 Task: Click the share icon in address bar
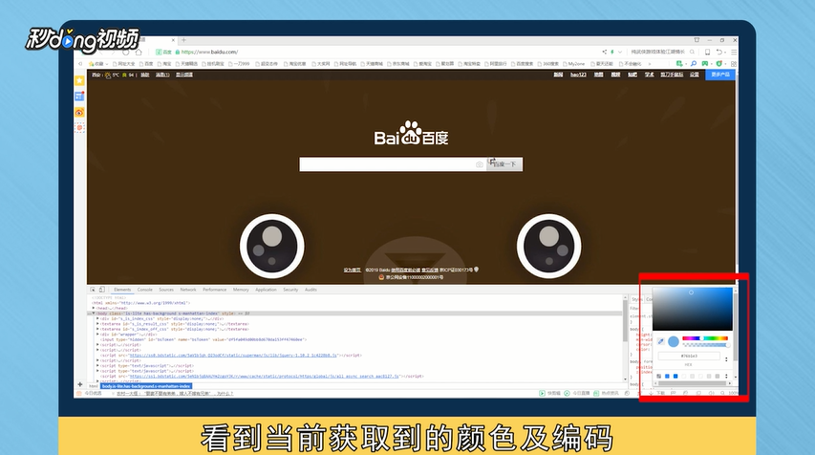pyautogui.click(x=604, y=52)
